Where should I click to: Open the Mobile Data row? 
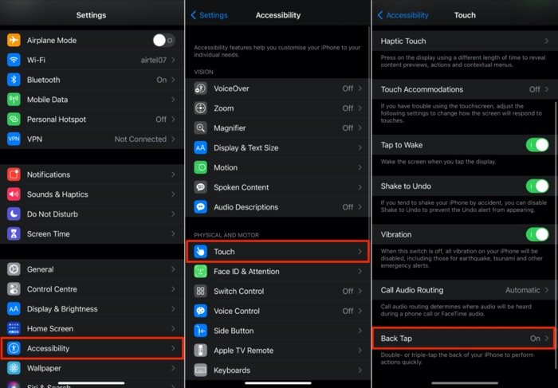pyautogui.click(x=92, y=100)
